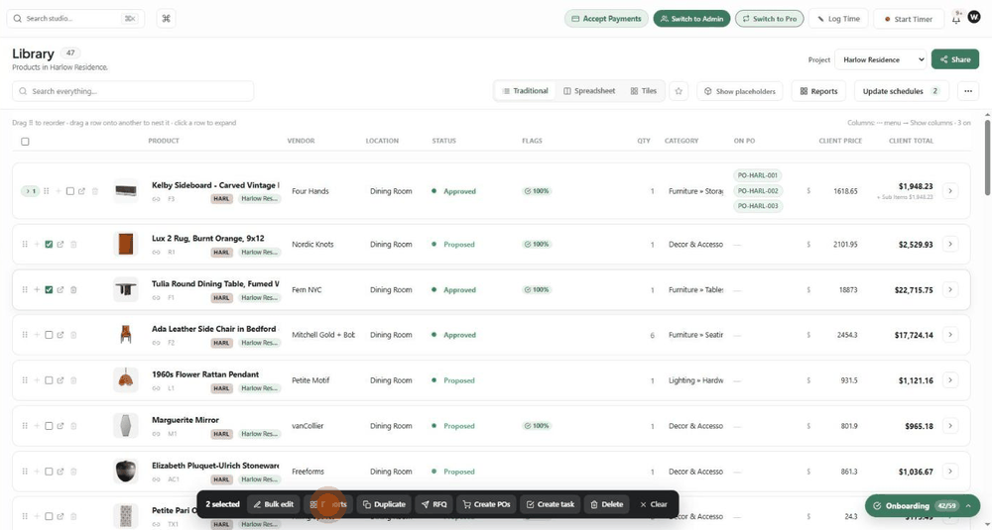The image size is (992, 530).
Task: Open Marguerite Mirror external link icon
Action: [x=61, y=426]
